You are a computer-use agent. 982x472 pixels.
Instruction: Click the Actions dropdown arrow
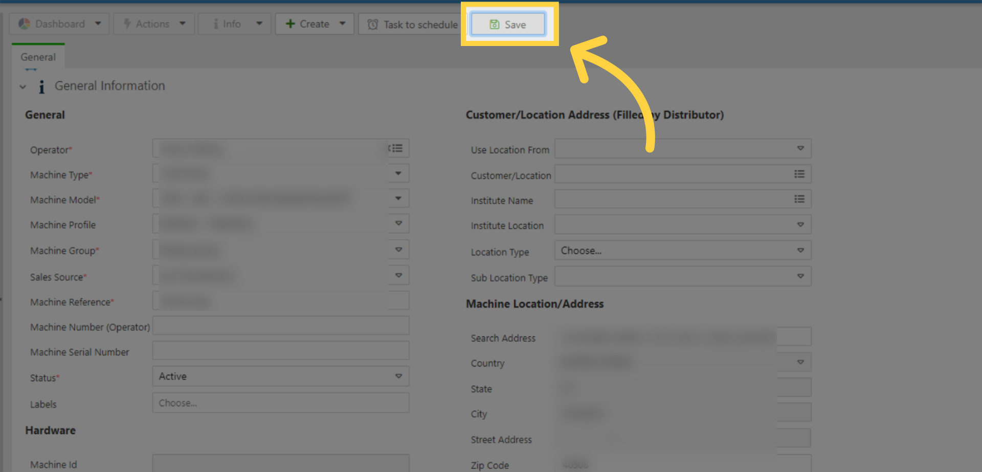tap(183, 24)
